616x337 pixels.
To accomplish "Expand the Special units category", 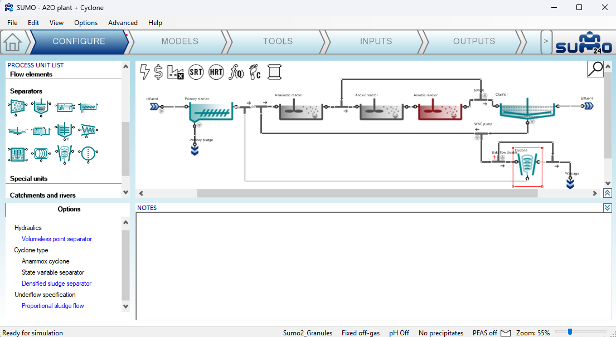I will pyautogui.click(x=29, y=179).
